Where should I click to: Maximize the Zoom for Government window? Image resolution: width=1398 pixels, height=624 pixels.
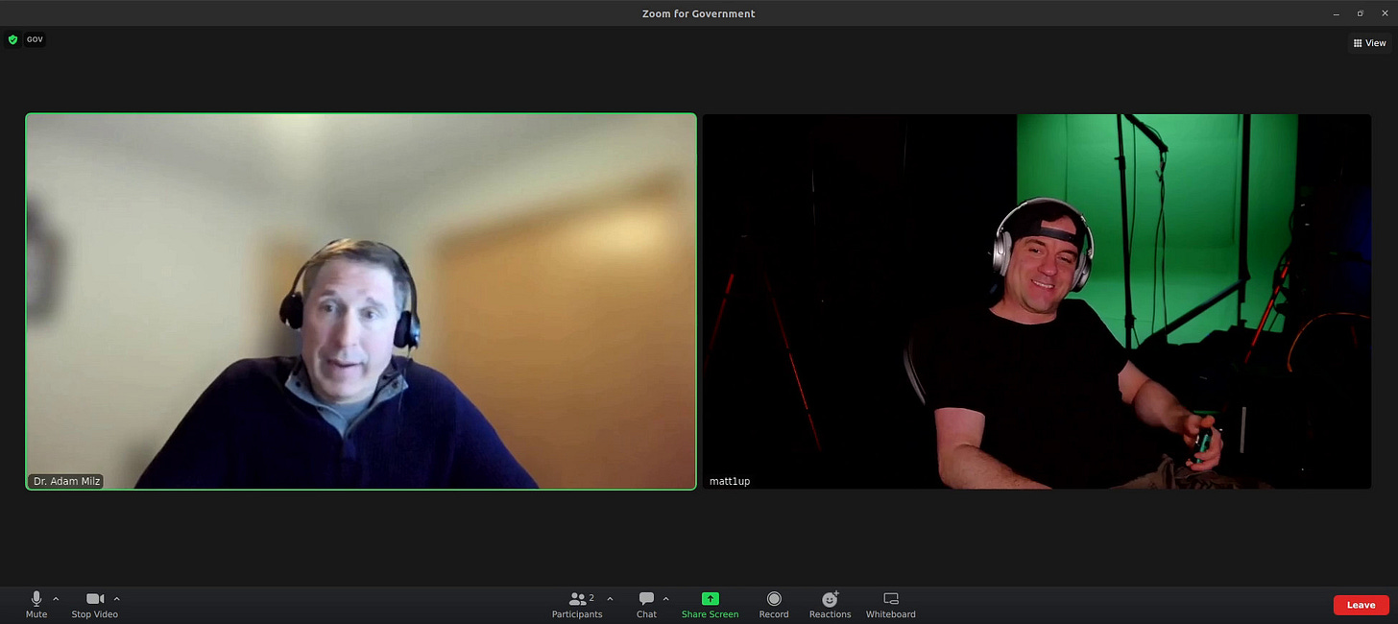[x=1360, y=13]
